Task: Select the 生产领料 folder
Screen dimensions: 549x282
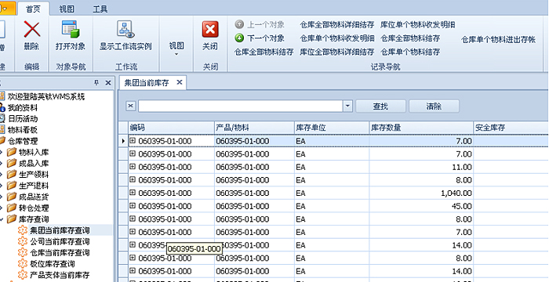Action: coord(34,175)
